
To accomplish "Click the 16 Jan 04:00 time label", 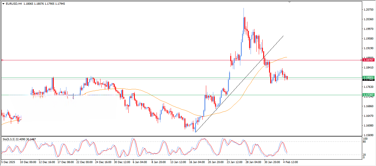I will point(197,162).
